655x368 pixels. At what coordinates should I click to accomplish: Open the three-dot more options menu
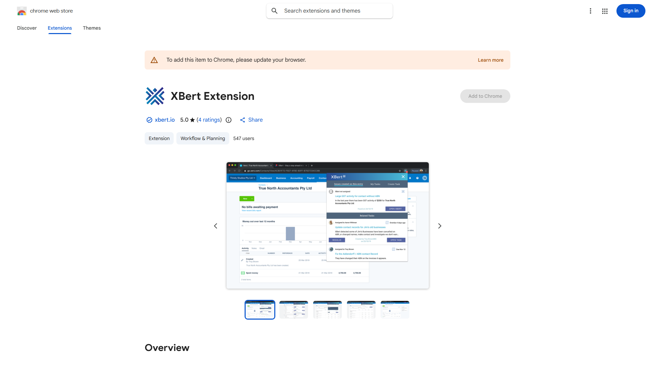point(590,11)
